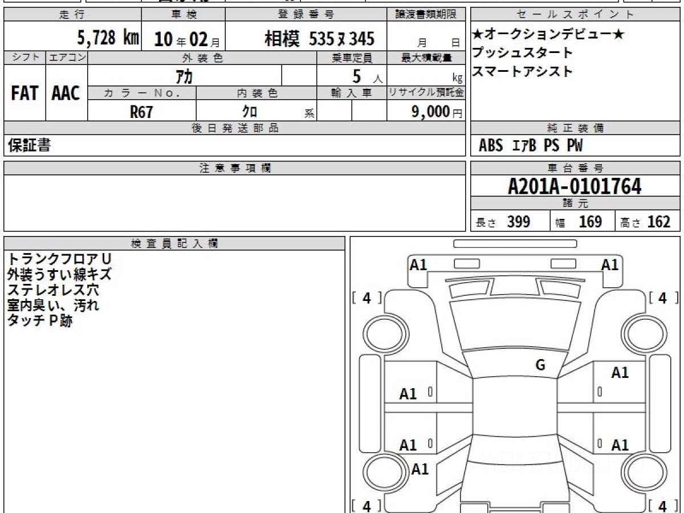Click the [ 4 ] tire rating at upper-right
Viewport: 684px width, 513px height.
coord(662,298)
